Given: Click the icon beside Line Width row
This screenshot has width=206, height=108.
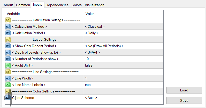Looking at the screenshot, I should [x=8, y=78].
